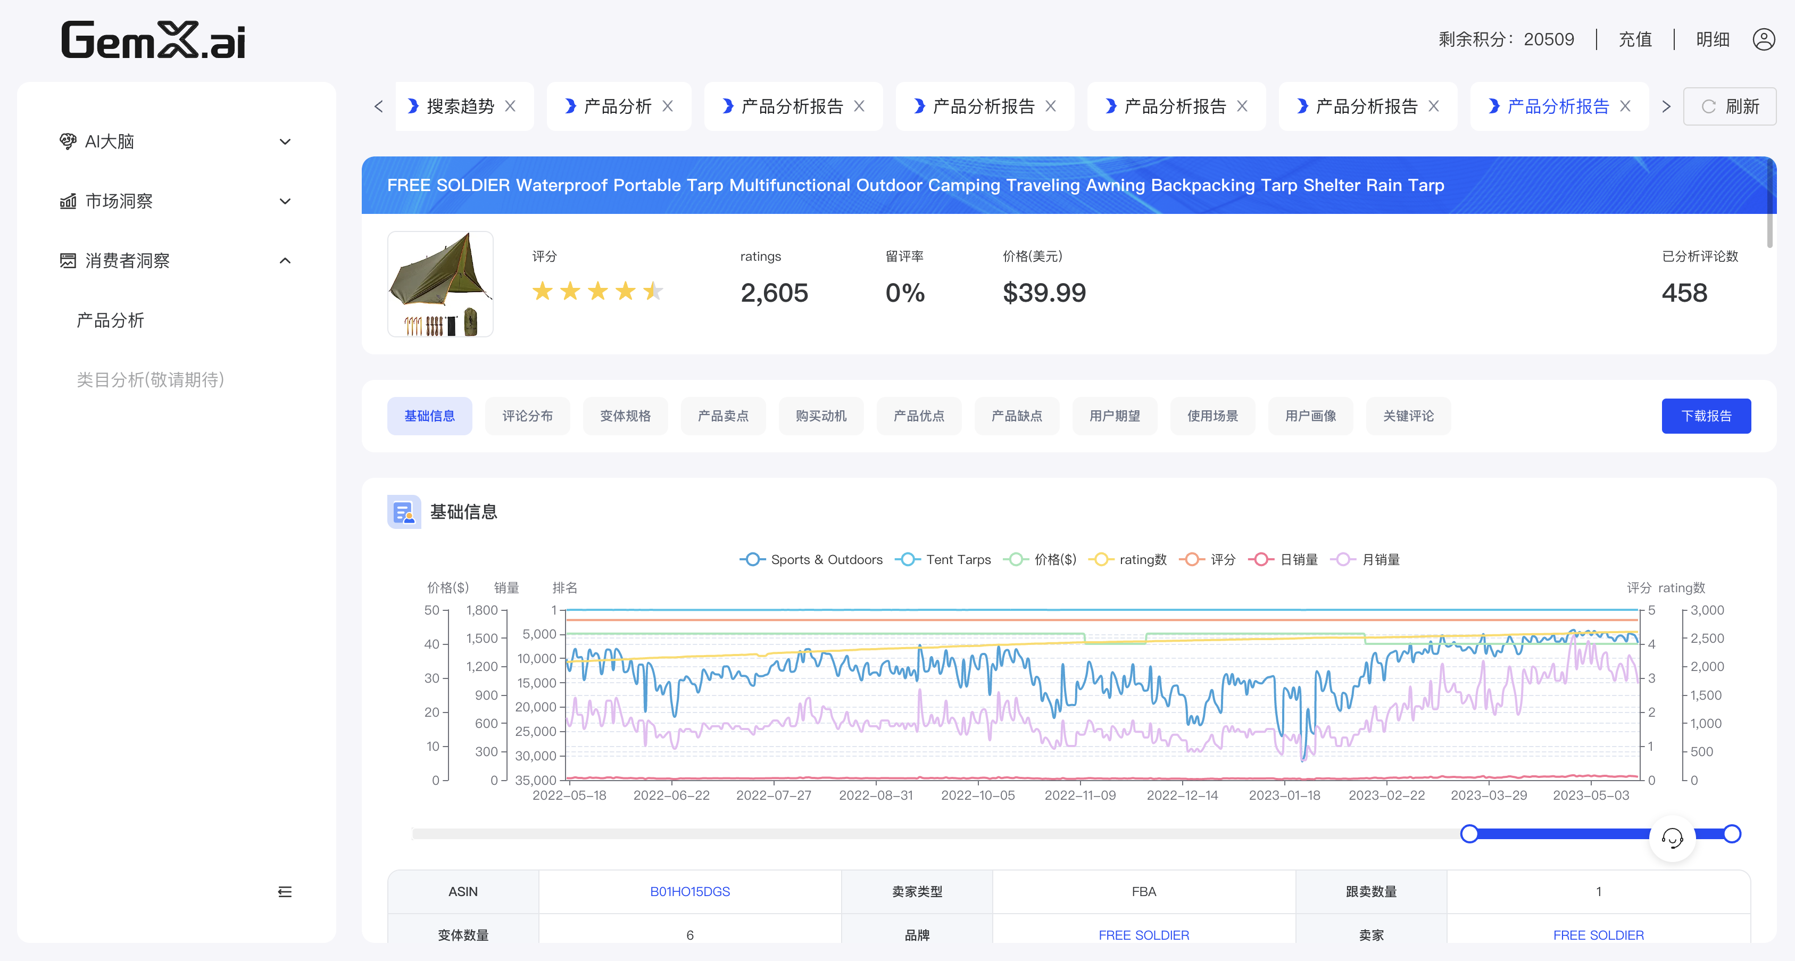Open ASIN link B01HO15DGS
1795x961 pixels.
coord(690,892)
